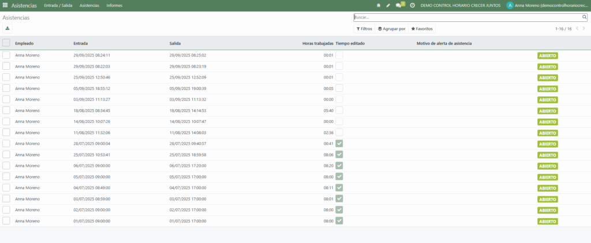Click ABIERTO badge on 18/08/2025 row
Image resolution: width=591 pixels, height=243 pixels.
click(547, 111)
